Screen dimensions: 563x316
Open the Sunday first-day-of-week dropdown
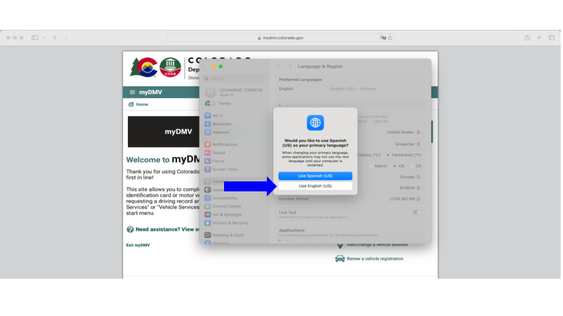click(410, 177)
